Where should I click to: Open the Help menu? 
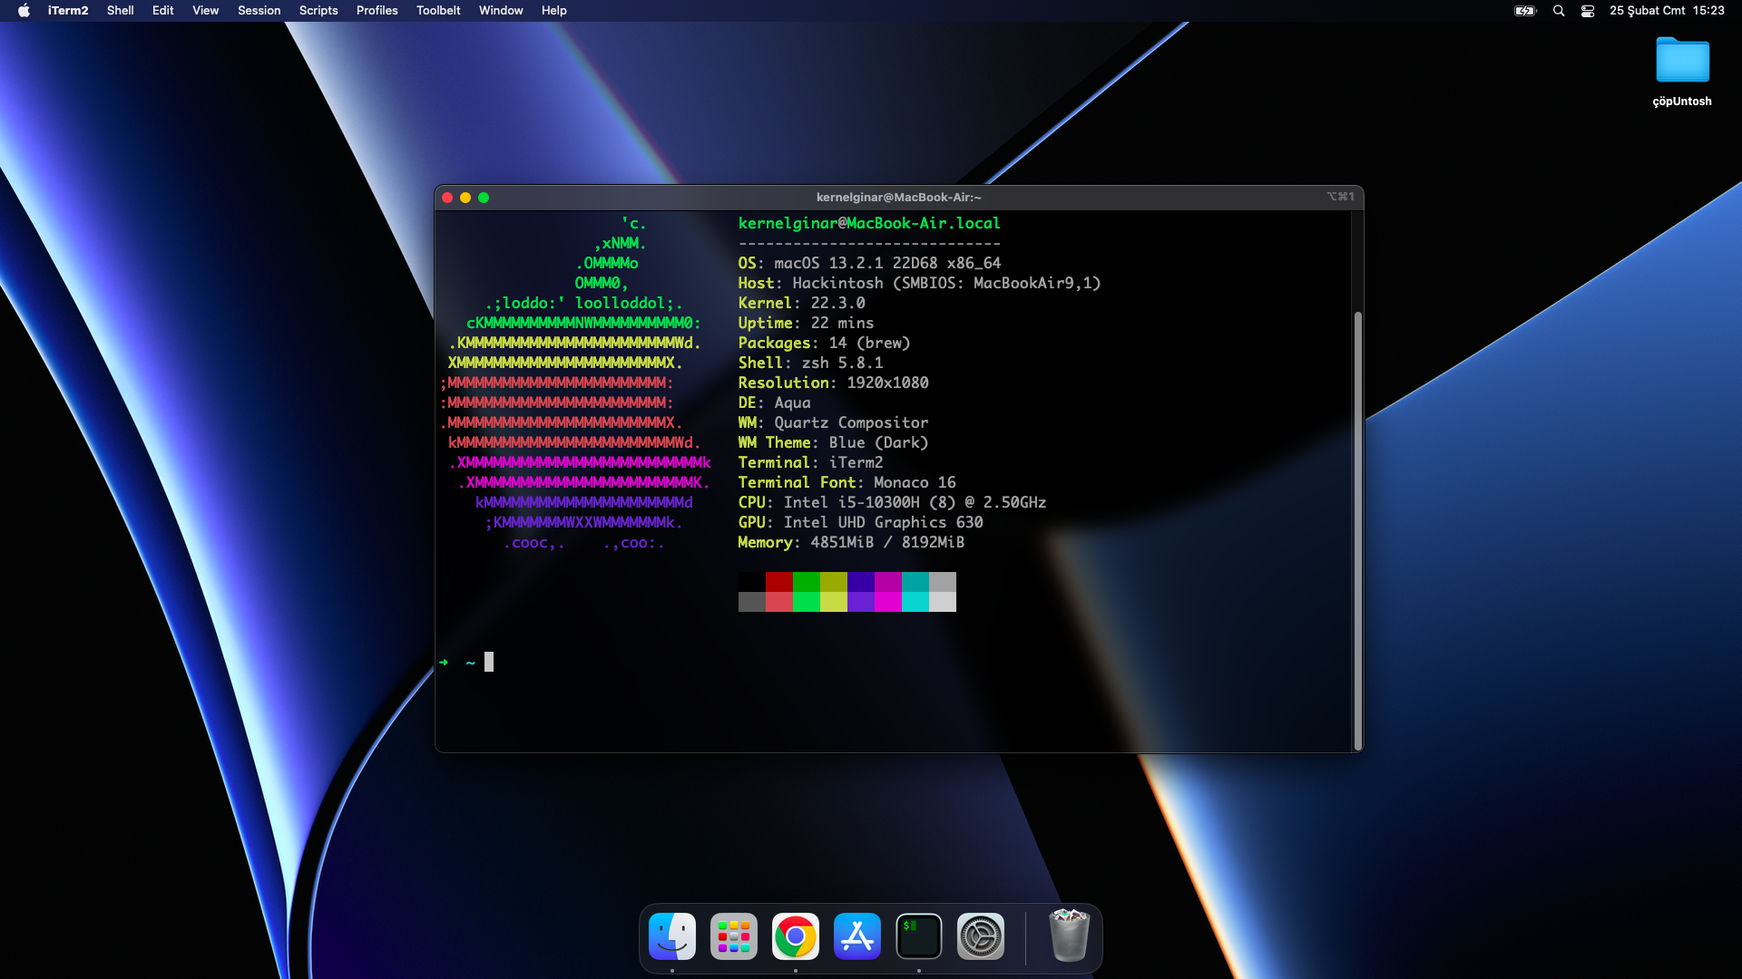point(553,11)
